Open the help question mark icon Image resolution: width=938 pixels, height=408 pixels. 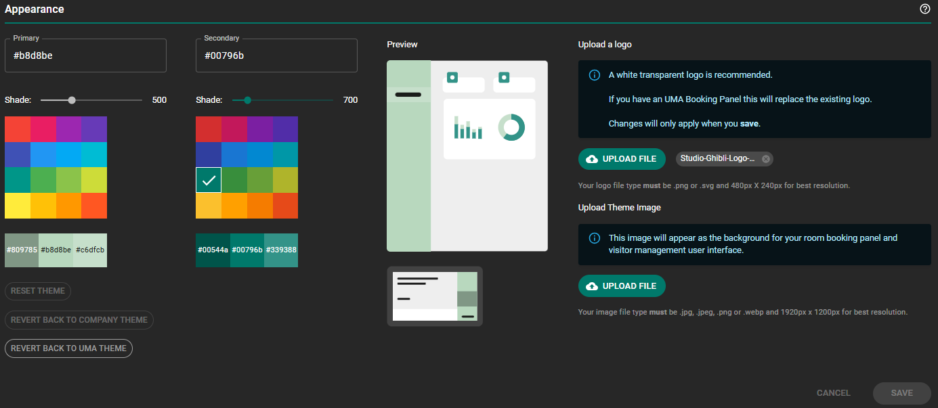924,9
